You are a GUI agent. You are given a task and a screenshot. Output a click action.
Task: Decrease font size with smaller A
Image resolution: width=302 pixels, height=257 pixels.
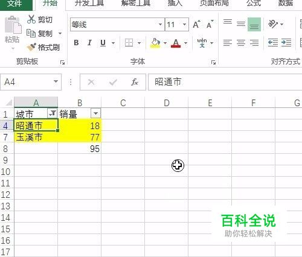click(210, 25)
